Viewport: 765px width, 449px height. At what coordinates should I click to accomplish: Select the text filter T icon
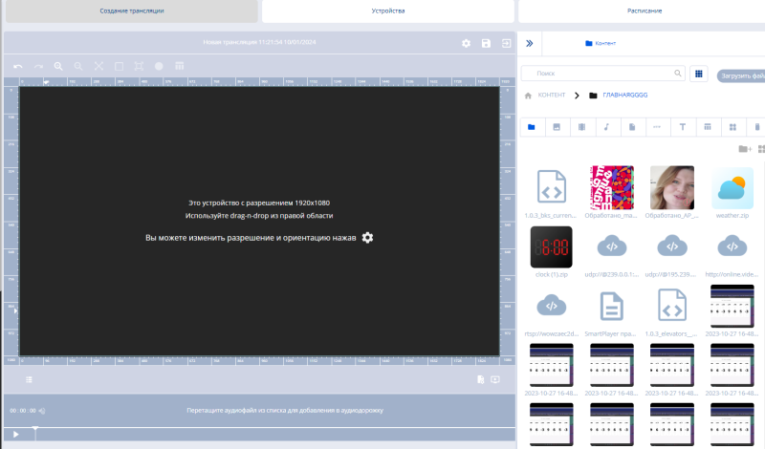[x=683, y=126]
